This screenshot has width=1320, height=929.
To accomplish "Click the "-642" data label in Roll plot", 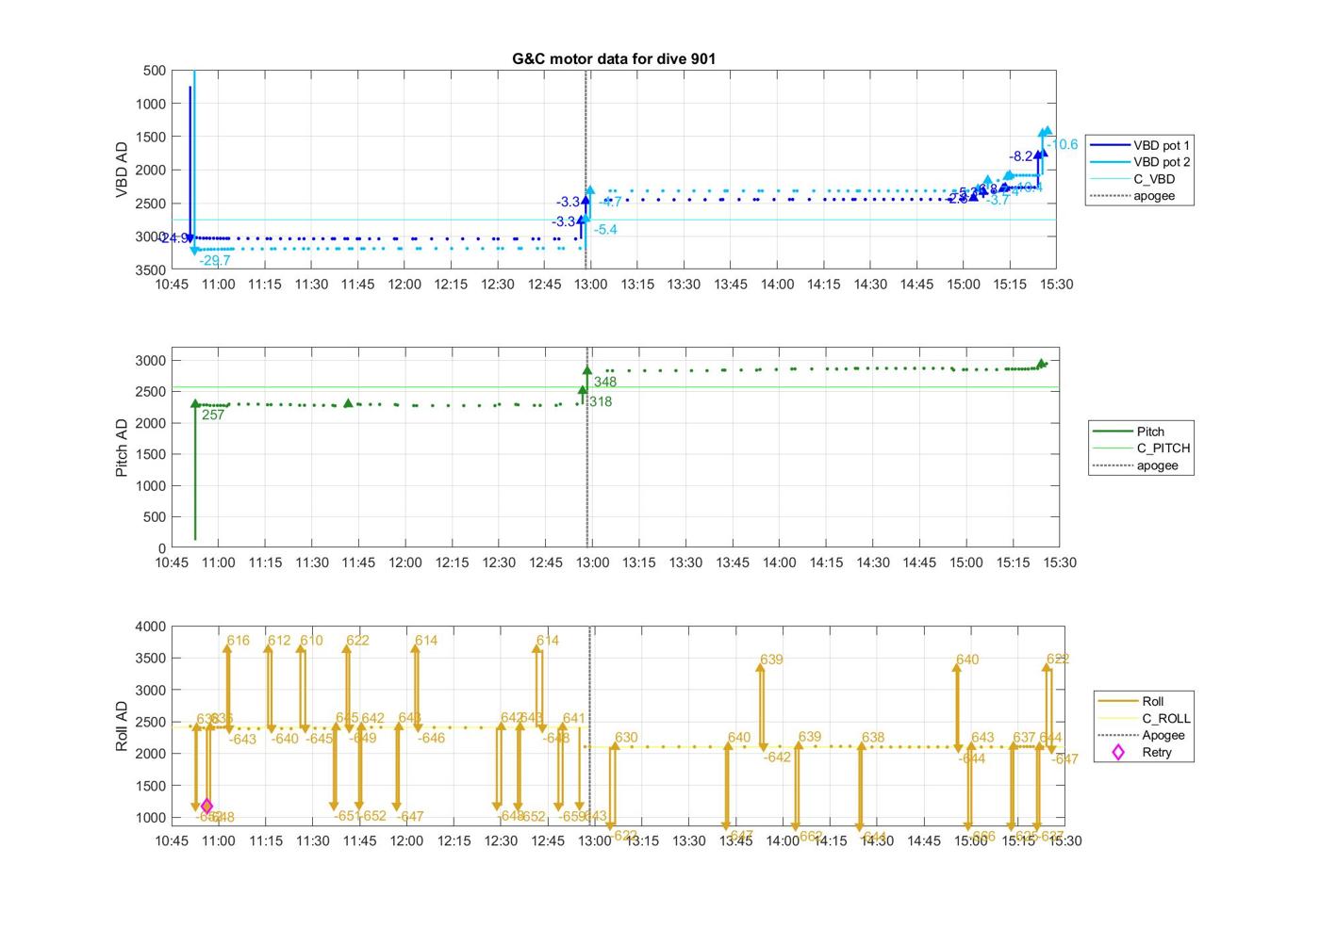I will 778,758.
